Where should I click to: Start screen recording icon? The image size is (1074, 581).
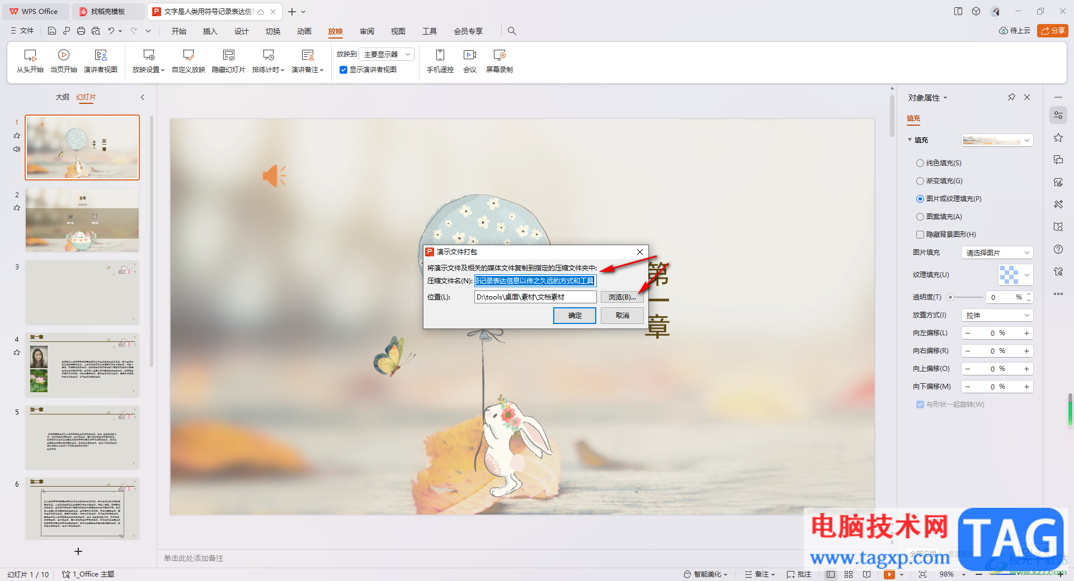[500, 55]
